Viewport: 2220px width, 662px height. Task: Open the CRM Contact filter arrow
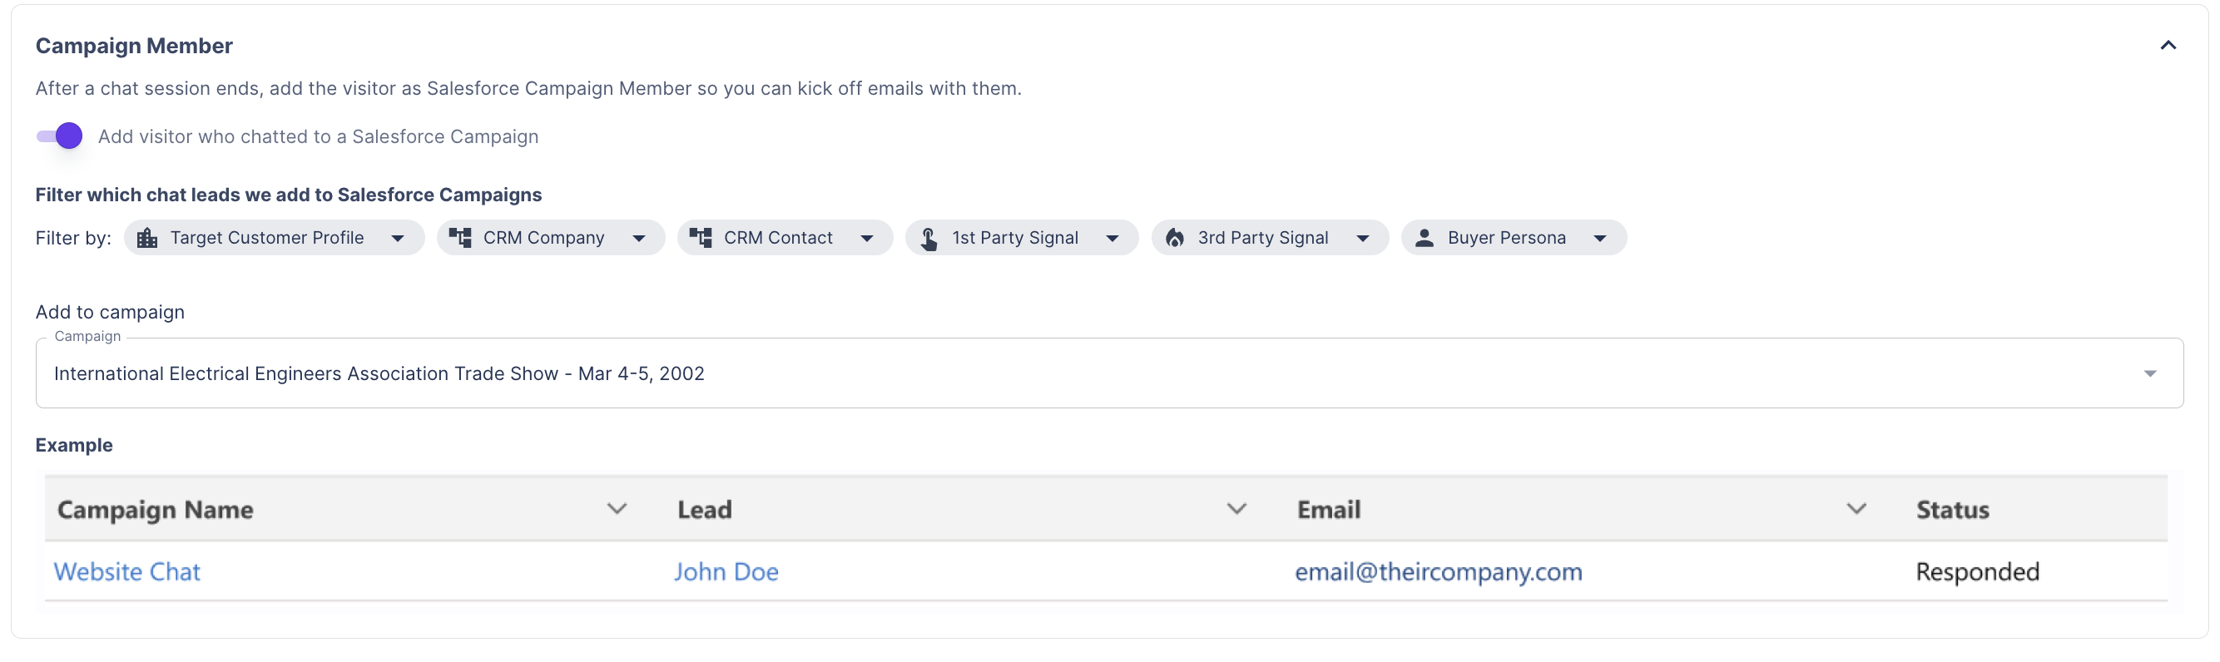(867, 239)
